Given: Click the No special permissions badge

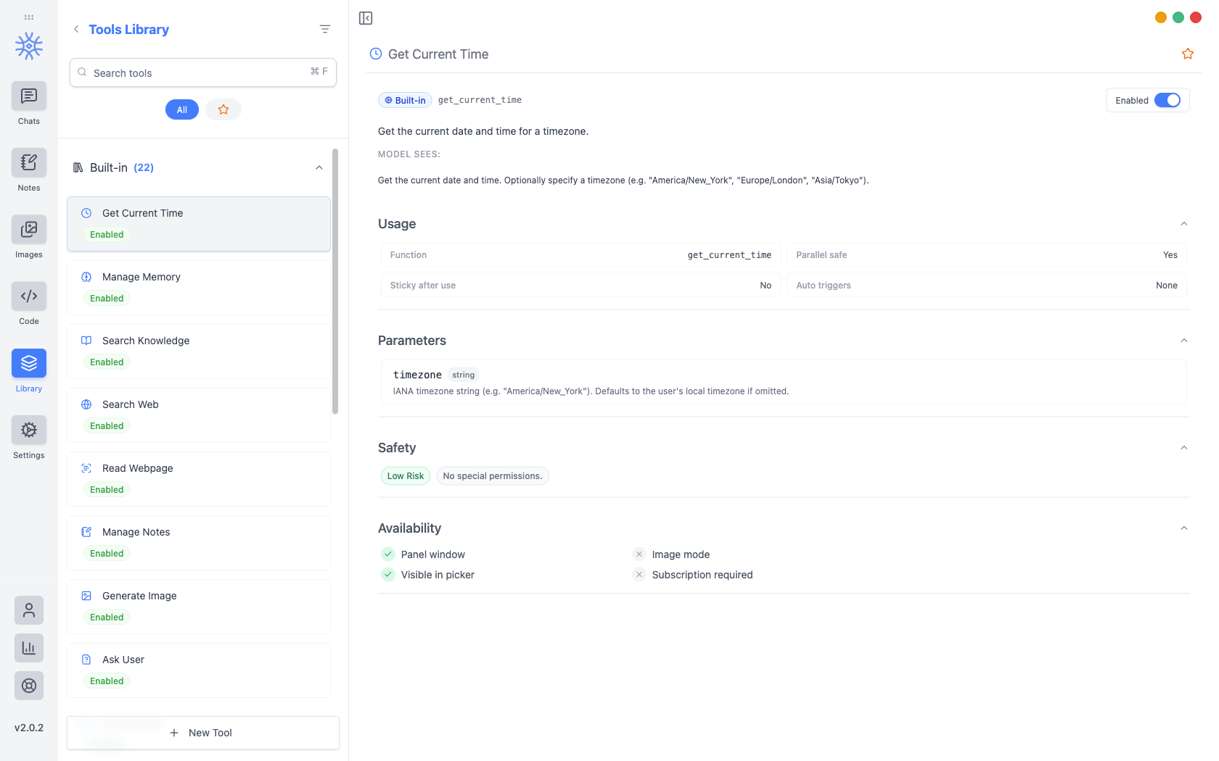Looking at the screenshot, I should pos(493,475).
